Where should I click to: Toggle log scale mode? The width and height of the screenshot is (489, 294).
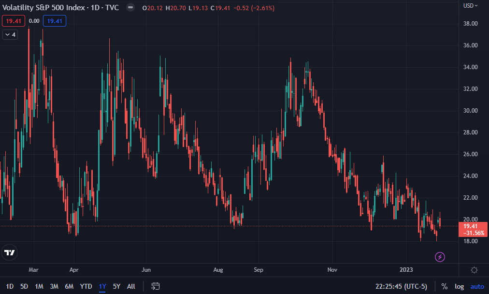459,286
